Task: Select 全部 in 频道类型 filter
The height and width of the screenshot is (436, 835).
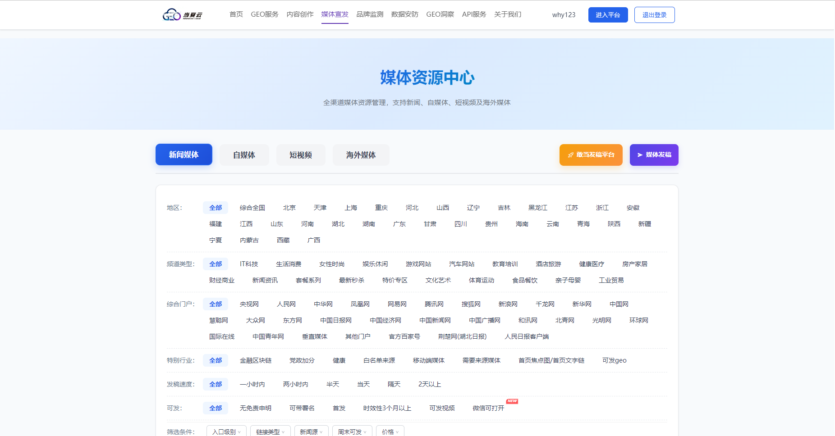Action: (x=216, y=264)
